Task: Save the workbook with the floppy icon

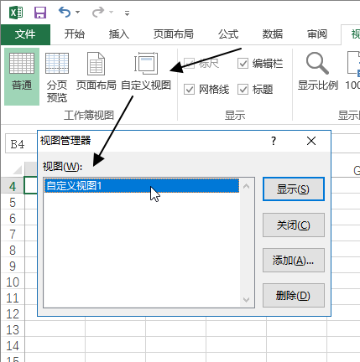Action: click(x=40, y=13)
